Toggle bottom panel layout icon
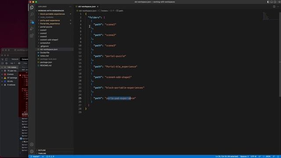Viewport: 281px width, 158px height. click(271, 2)
